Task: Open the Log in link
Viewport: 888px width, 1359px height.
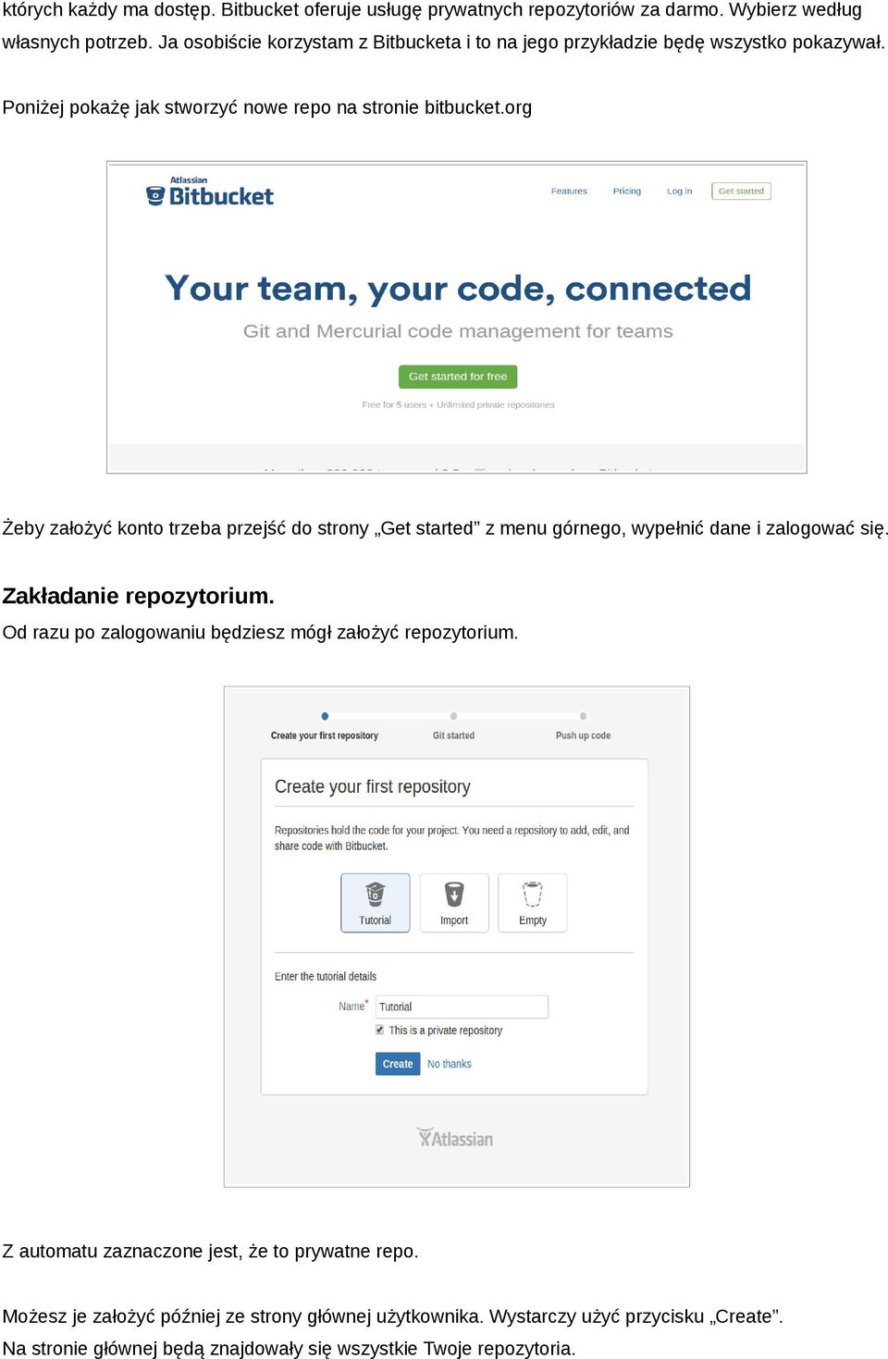Action: (x=679, y=191)
